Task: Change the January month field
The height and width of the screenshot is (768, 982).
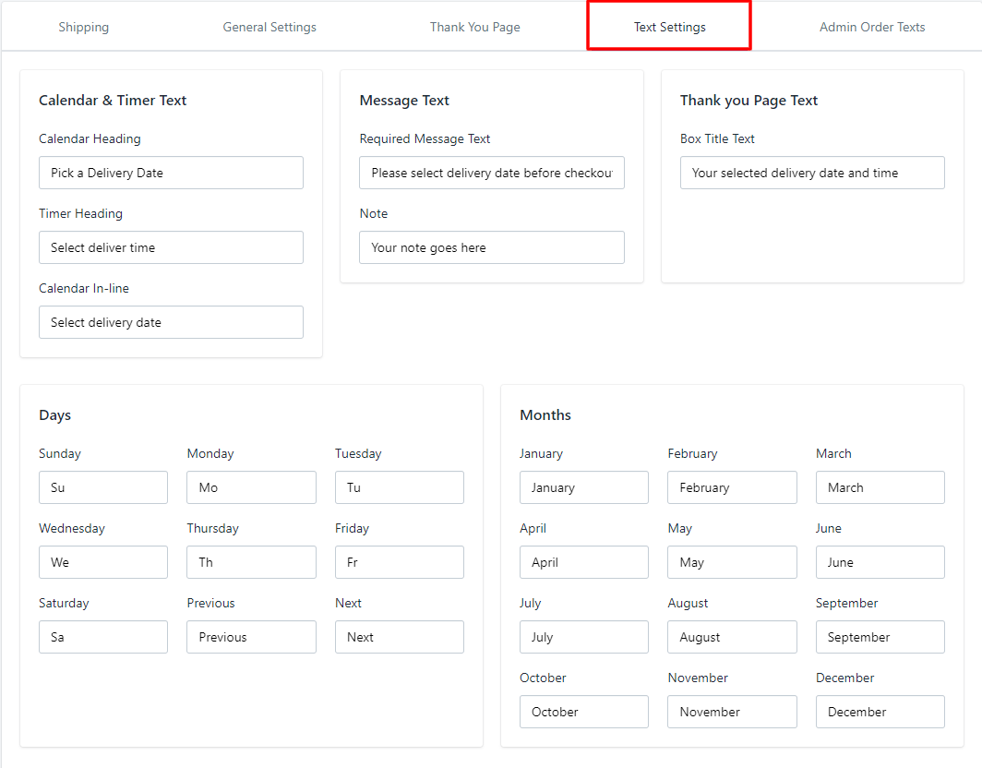Action: [x=584, y=487]
